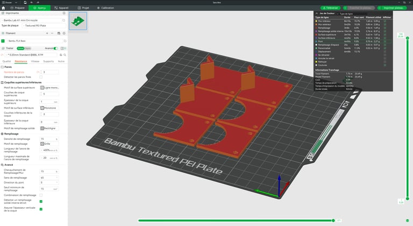This screenshot has height=226, width=413.
Task: Click the Remplissage section icon
Action: (2, 133)
